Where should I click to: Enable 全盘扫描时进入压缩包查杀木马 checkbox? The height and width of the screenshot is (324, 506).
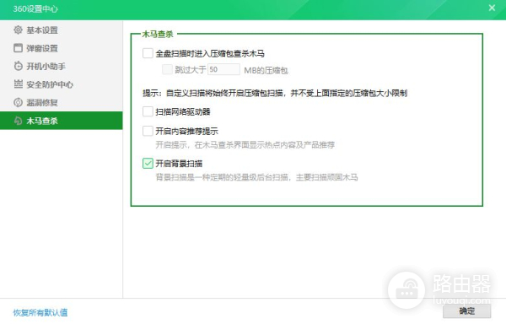tap(148, 53)
